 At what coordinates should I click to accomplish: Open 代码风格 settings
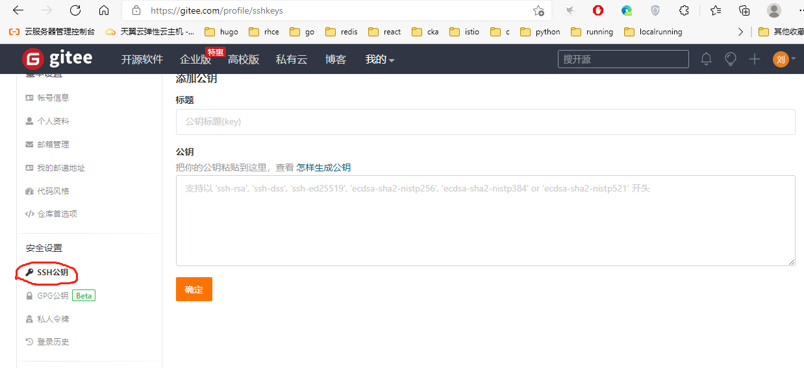point(47,191)
